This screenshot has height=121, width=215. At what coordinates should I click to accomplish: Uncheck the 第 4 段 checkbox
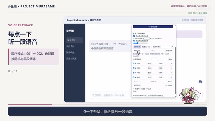click(x=134, y=77)
